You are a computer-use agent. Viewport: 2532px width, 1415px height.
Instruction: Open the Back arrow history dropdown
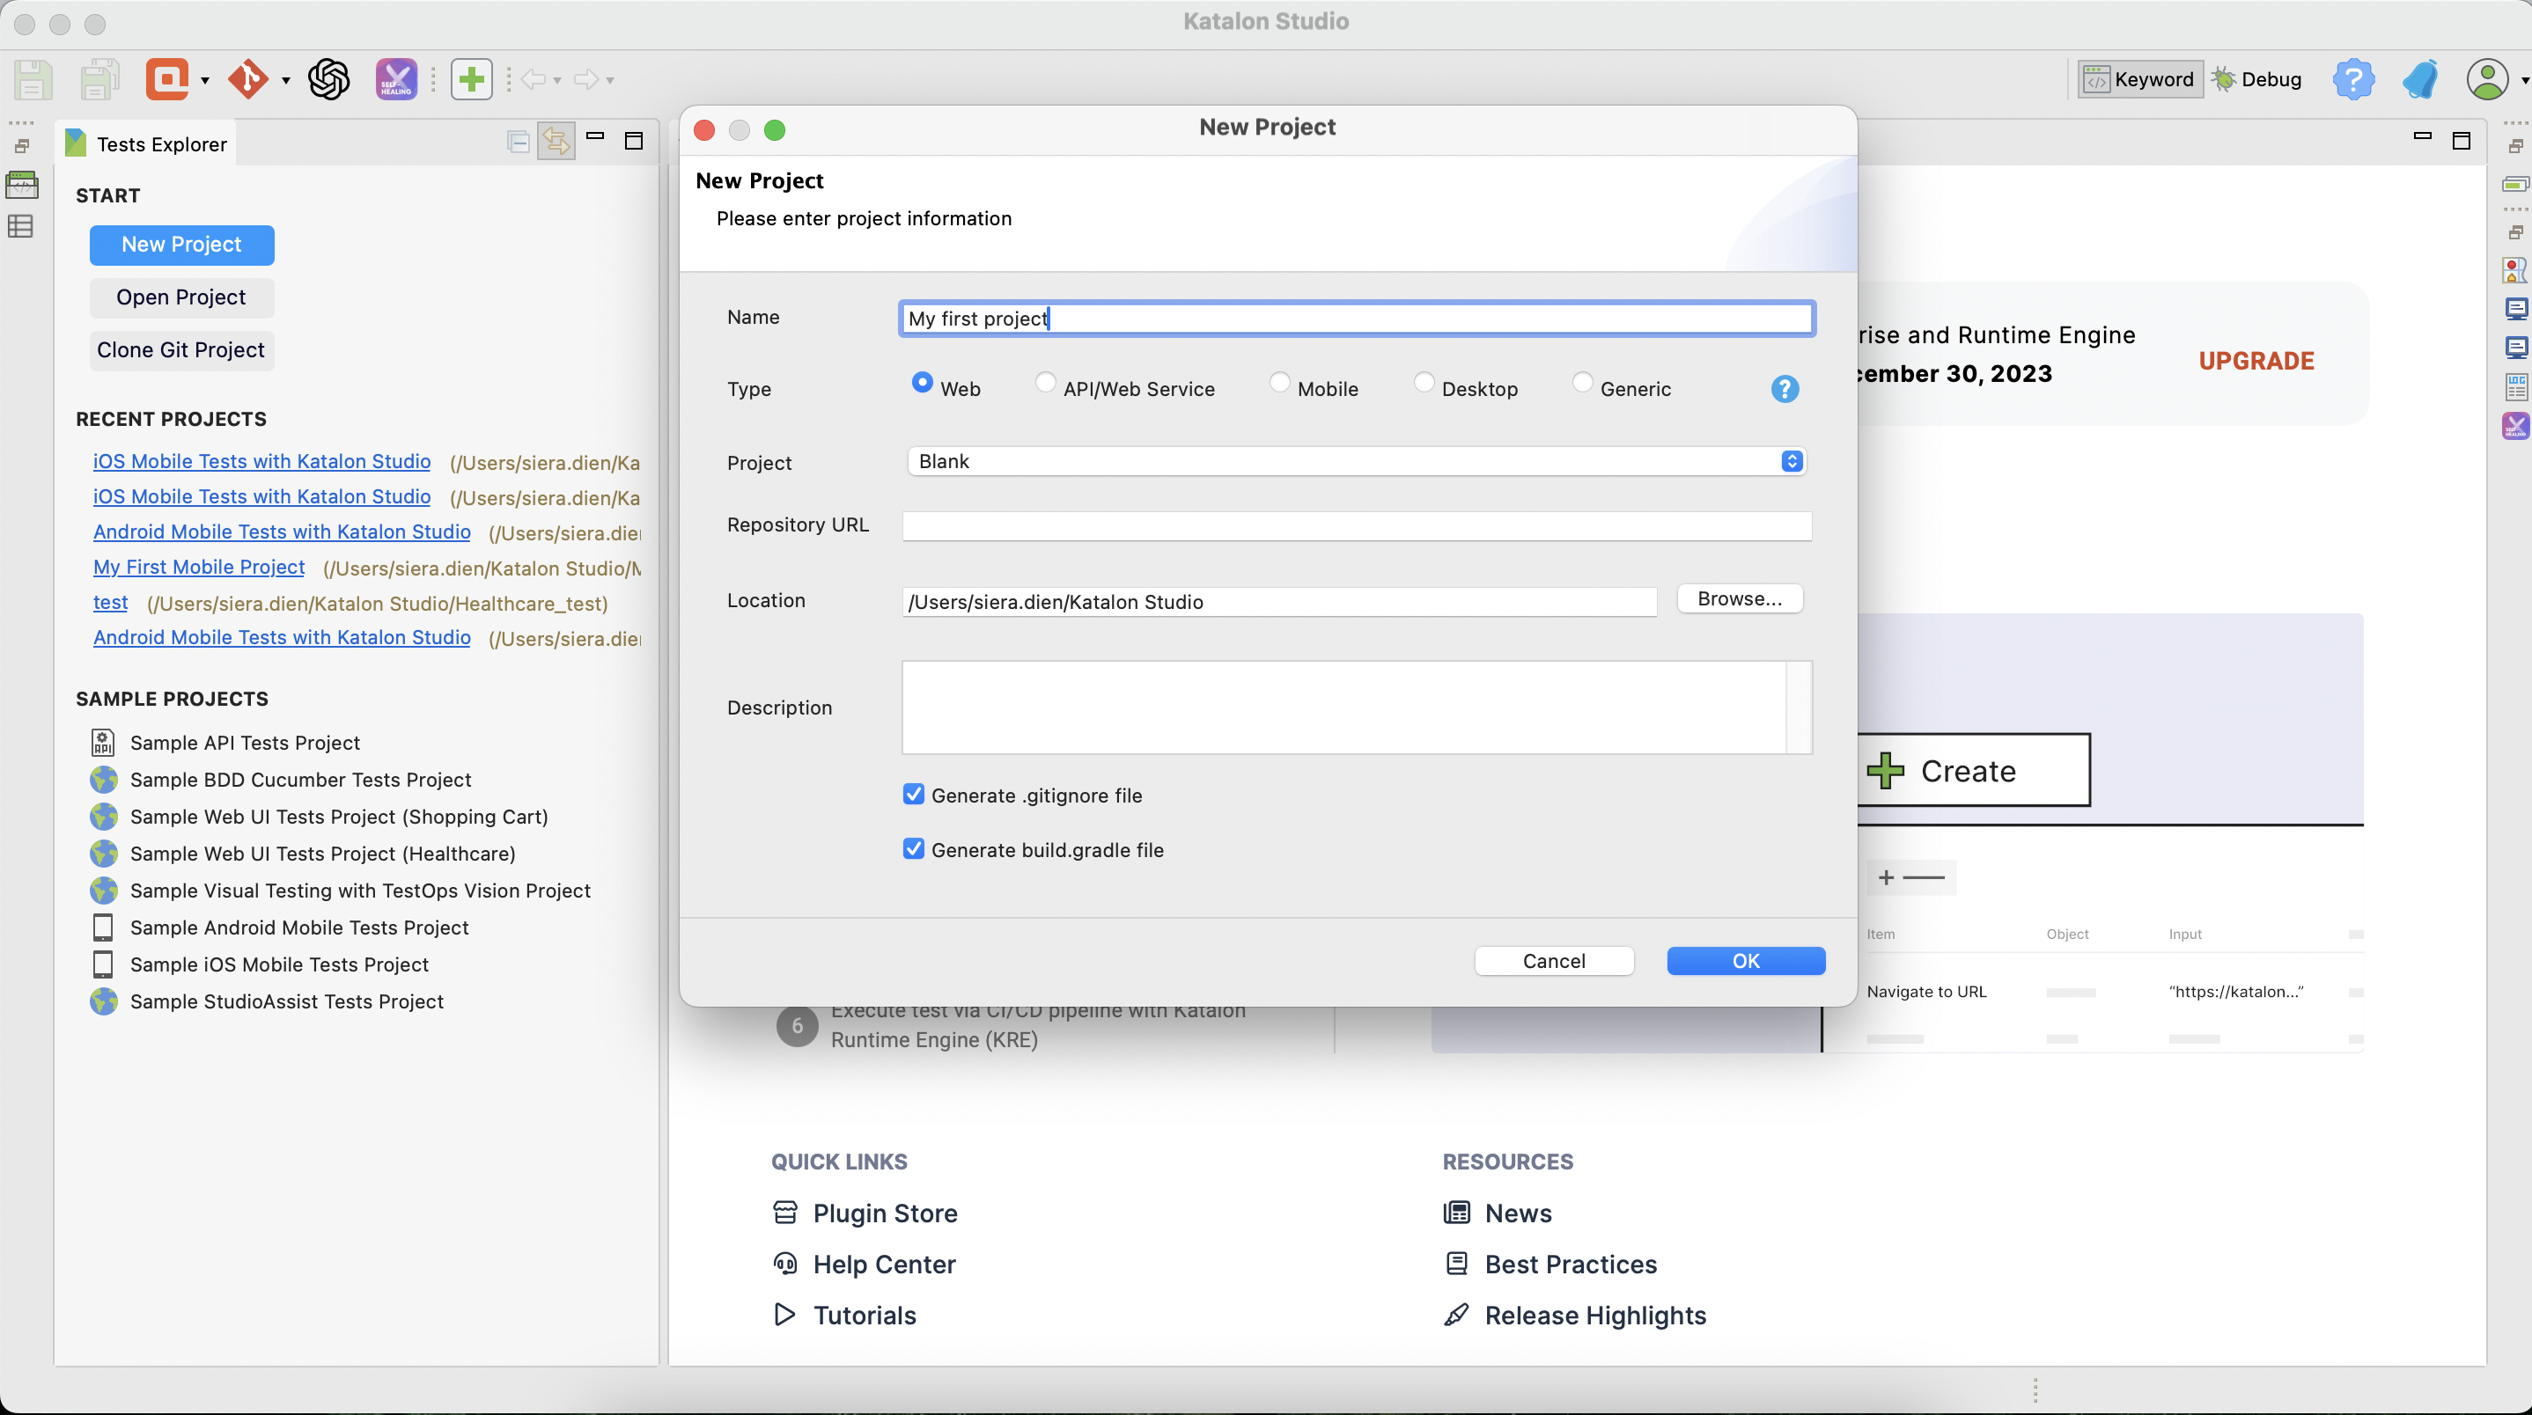pyautogui.click(x=556, y=81)
